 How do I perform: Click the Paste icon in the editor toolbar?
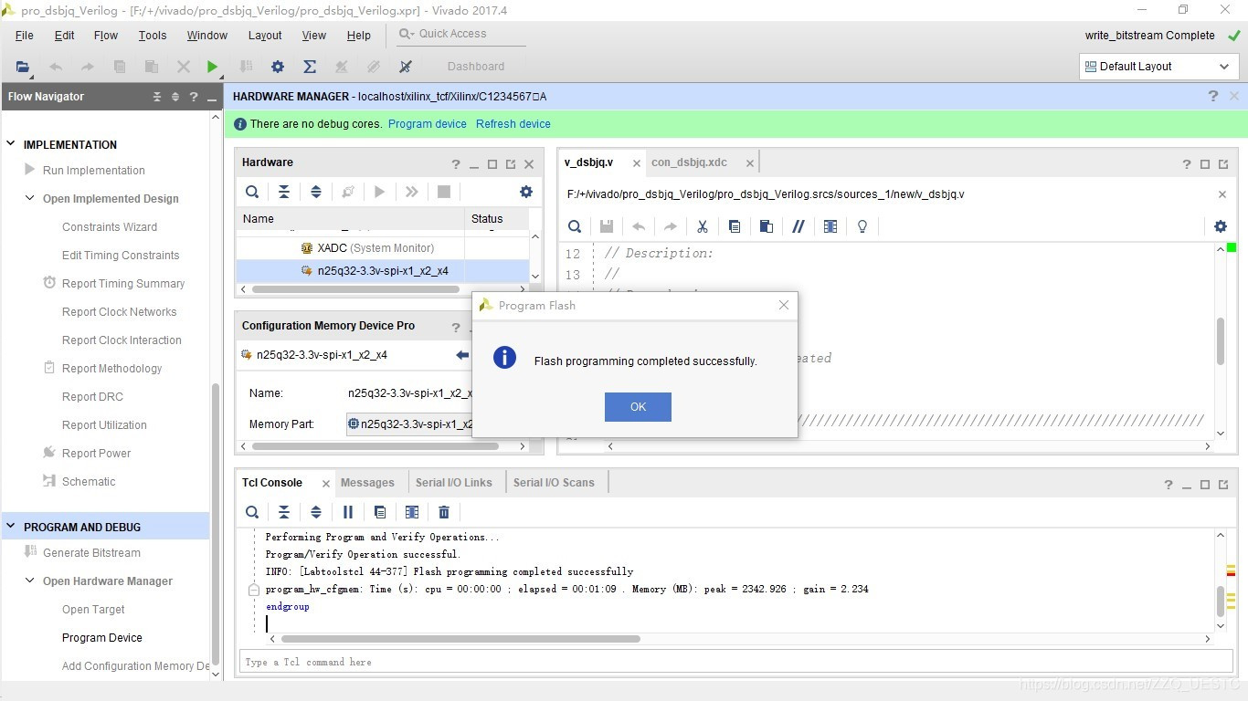767,226
